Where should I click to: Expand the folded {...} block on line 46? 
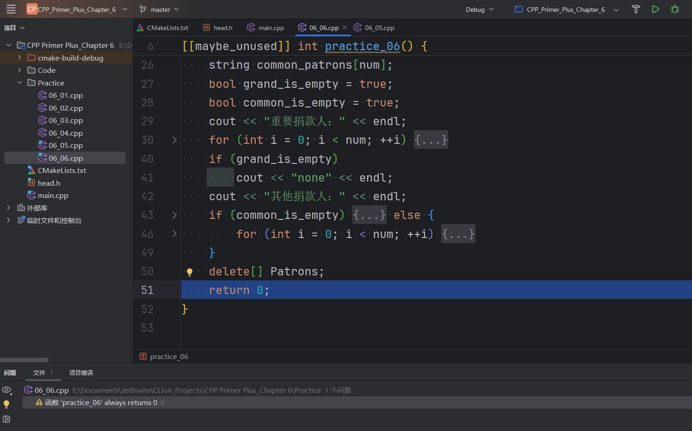(x=458, y=234)
